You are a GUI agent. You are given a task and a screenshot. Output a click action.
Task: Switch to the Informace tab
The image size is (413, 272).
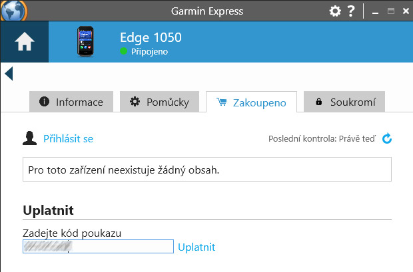point(71,102)
